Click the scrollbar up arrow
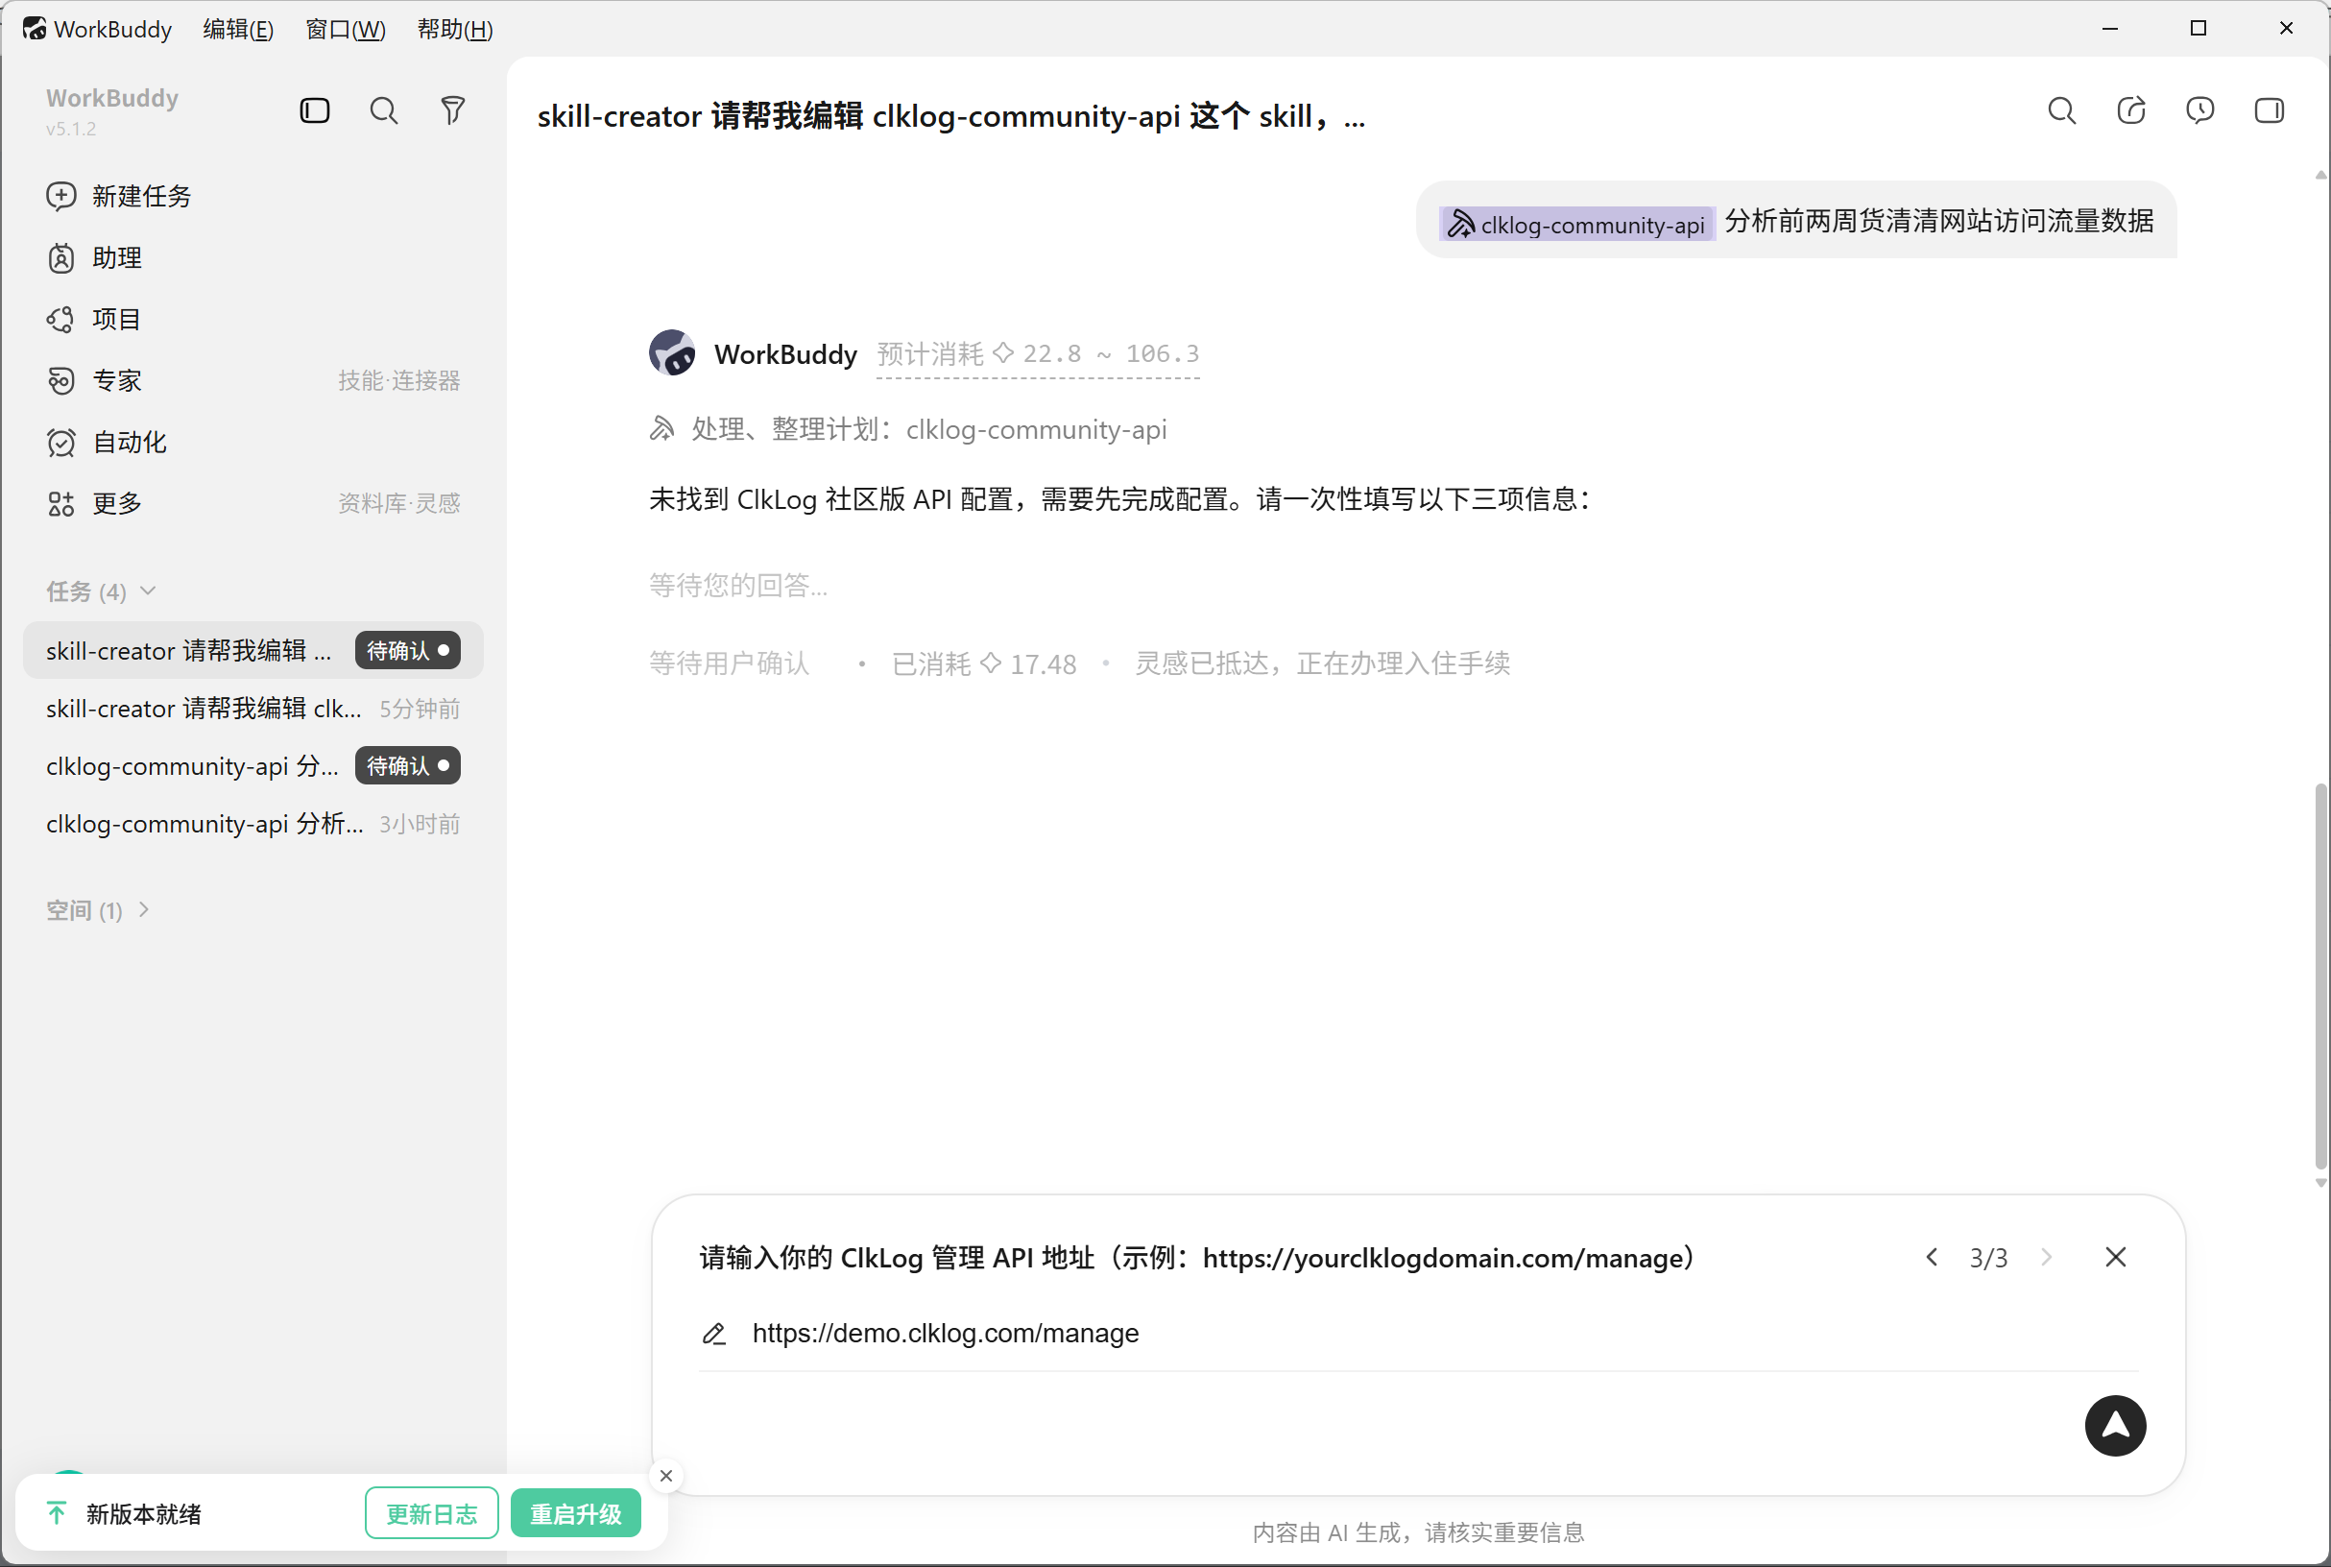This screenshot has width=2331, height=1567. point(2320,175)
